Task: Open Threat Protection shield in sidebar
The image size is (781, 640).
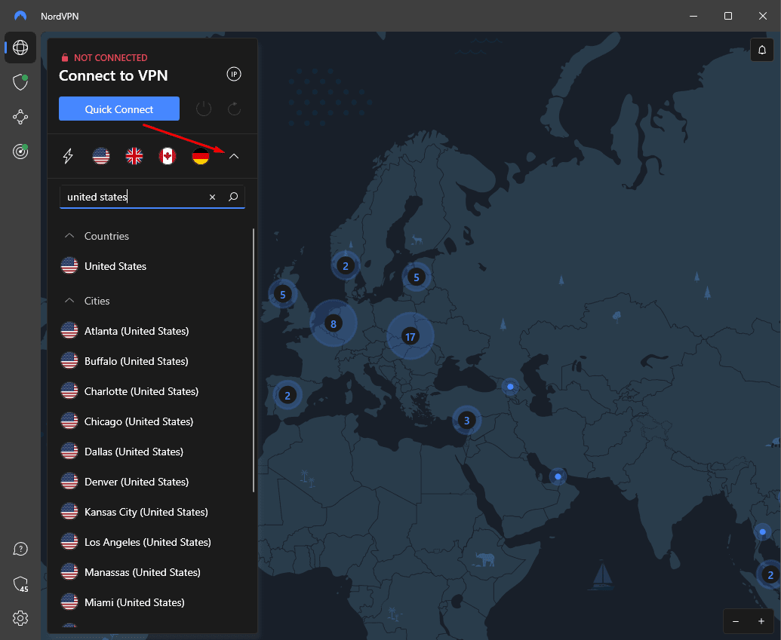Action: [x=20, y=82]
